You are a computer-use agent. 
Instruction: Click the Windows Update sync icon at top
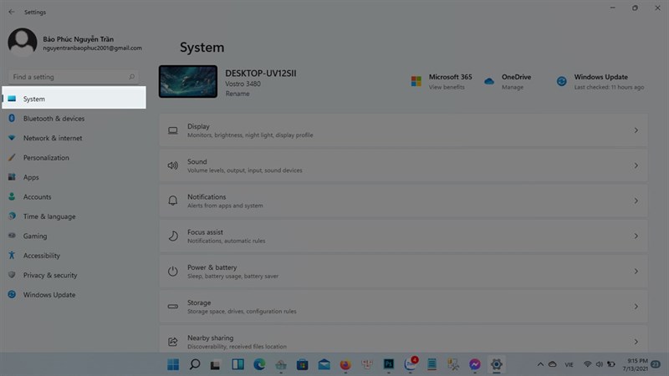coord(561,81)
